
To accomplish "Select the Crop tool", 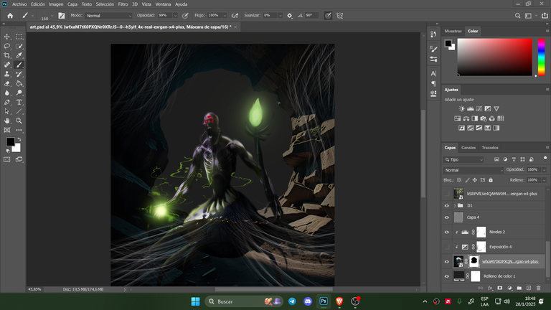I will pos(7,55).
